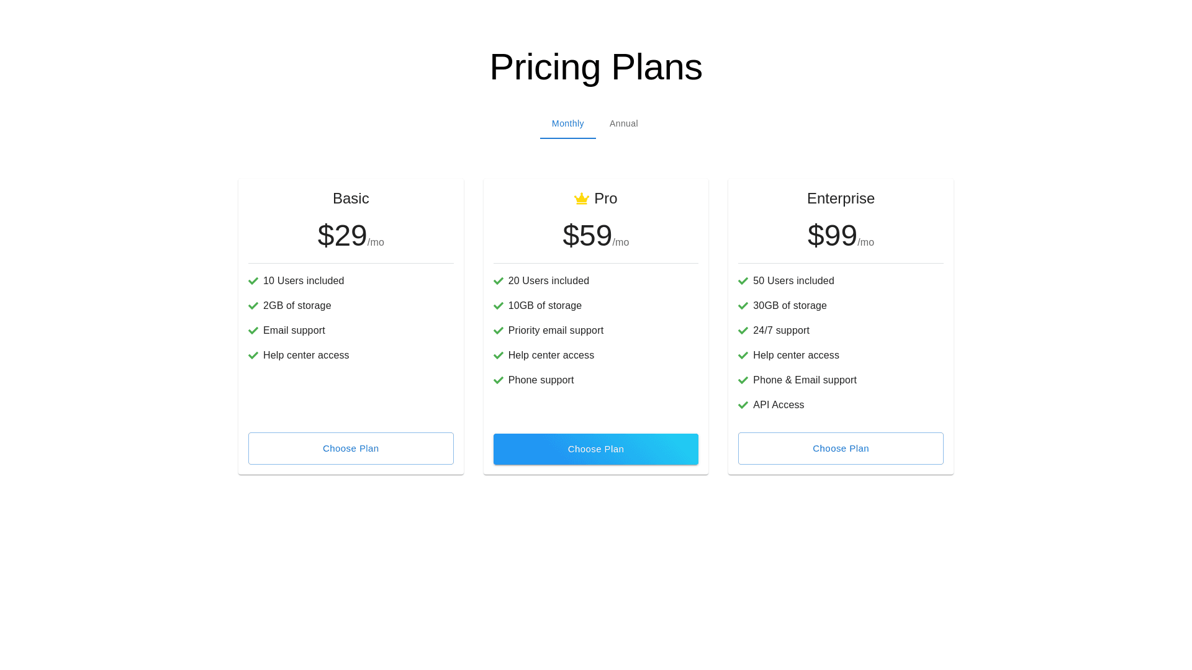Click the checkmark beside API Access

coord(743,405)
